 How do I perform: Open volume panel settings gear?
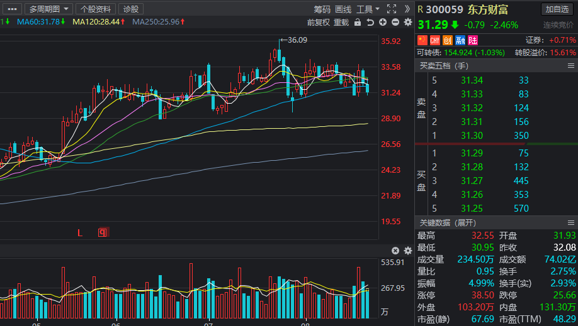click(x=408, y=251)
